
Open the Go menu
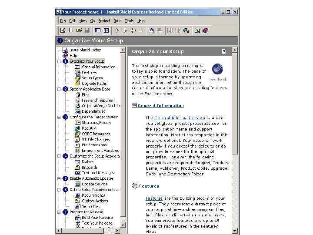pos(93,21)
